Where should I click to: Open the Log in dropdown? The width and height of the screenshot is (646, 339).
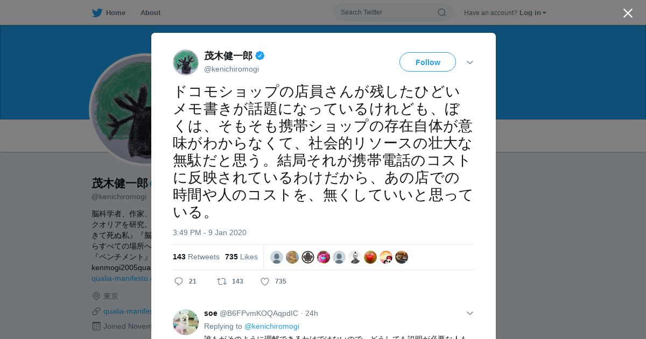click(532, 12)
